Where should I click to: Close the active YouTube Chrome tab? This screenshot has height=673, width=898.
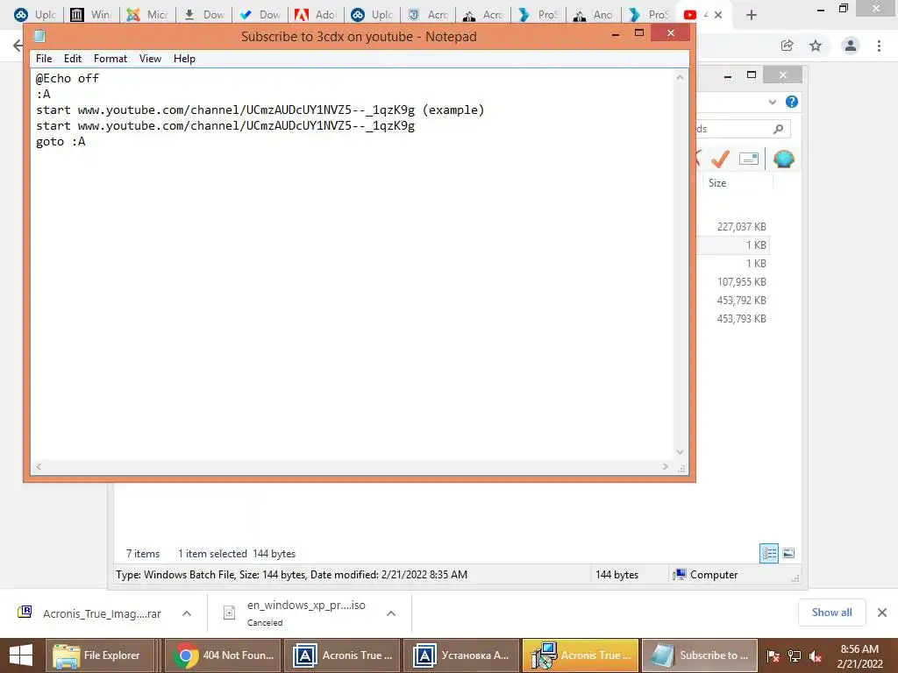click(718, 15)
